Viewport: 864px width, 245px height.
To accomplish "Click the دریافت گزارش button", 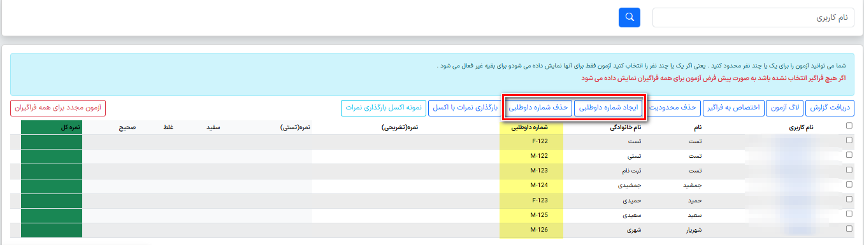I will (x=830, y=108).
